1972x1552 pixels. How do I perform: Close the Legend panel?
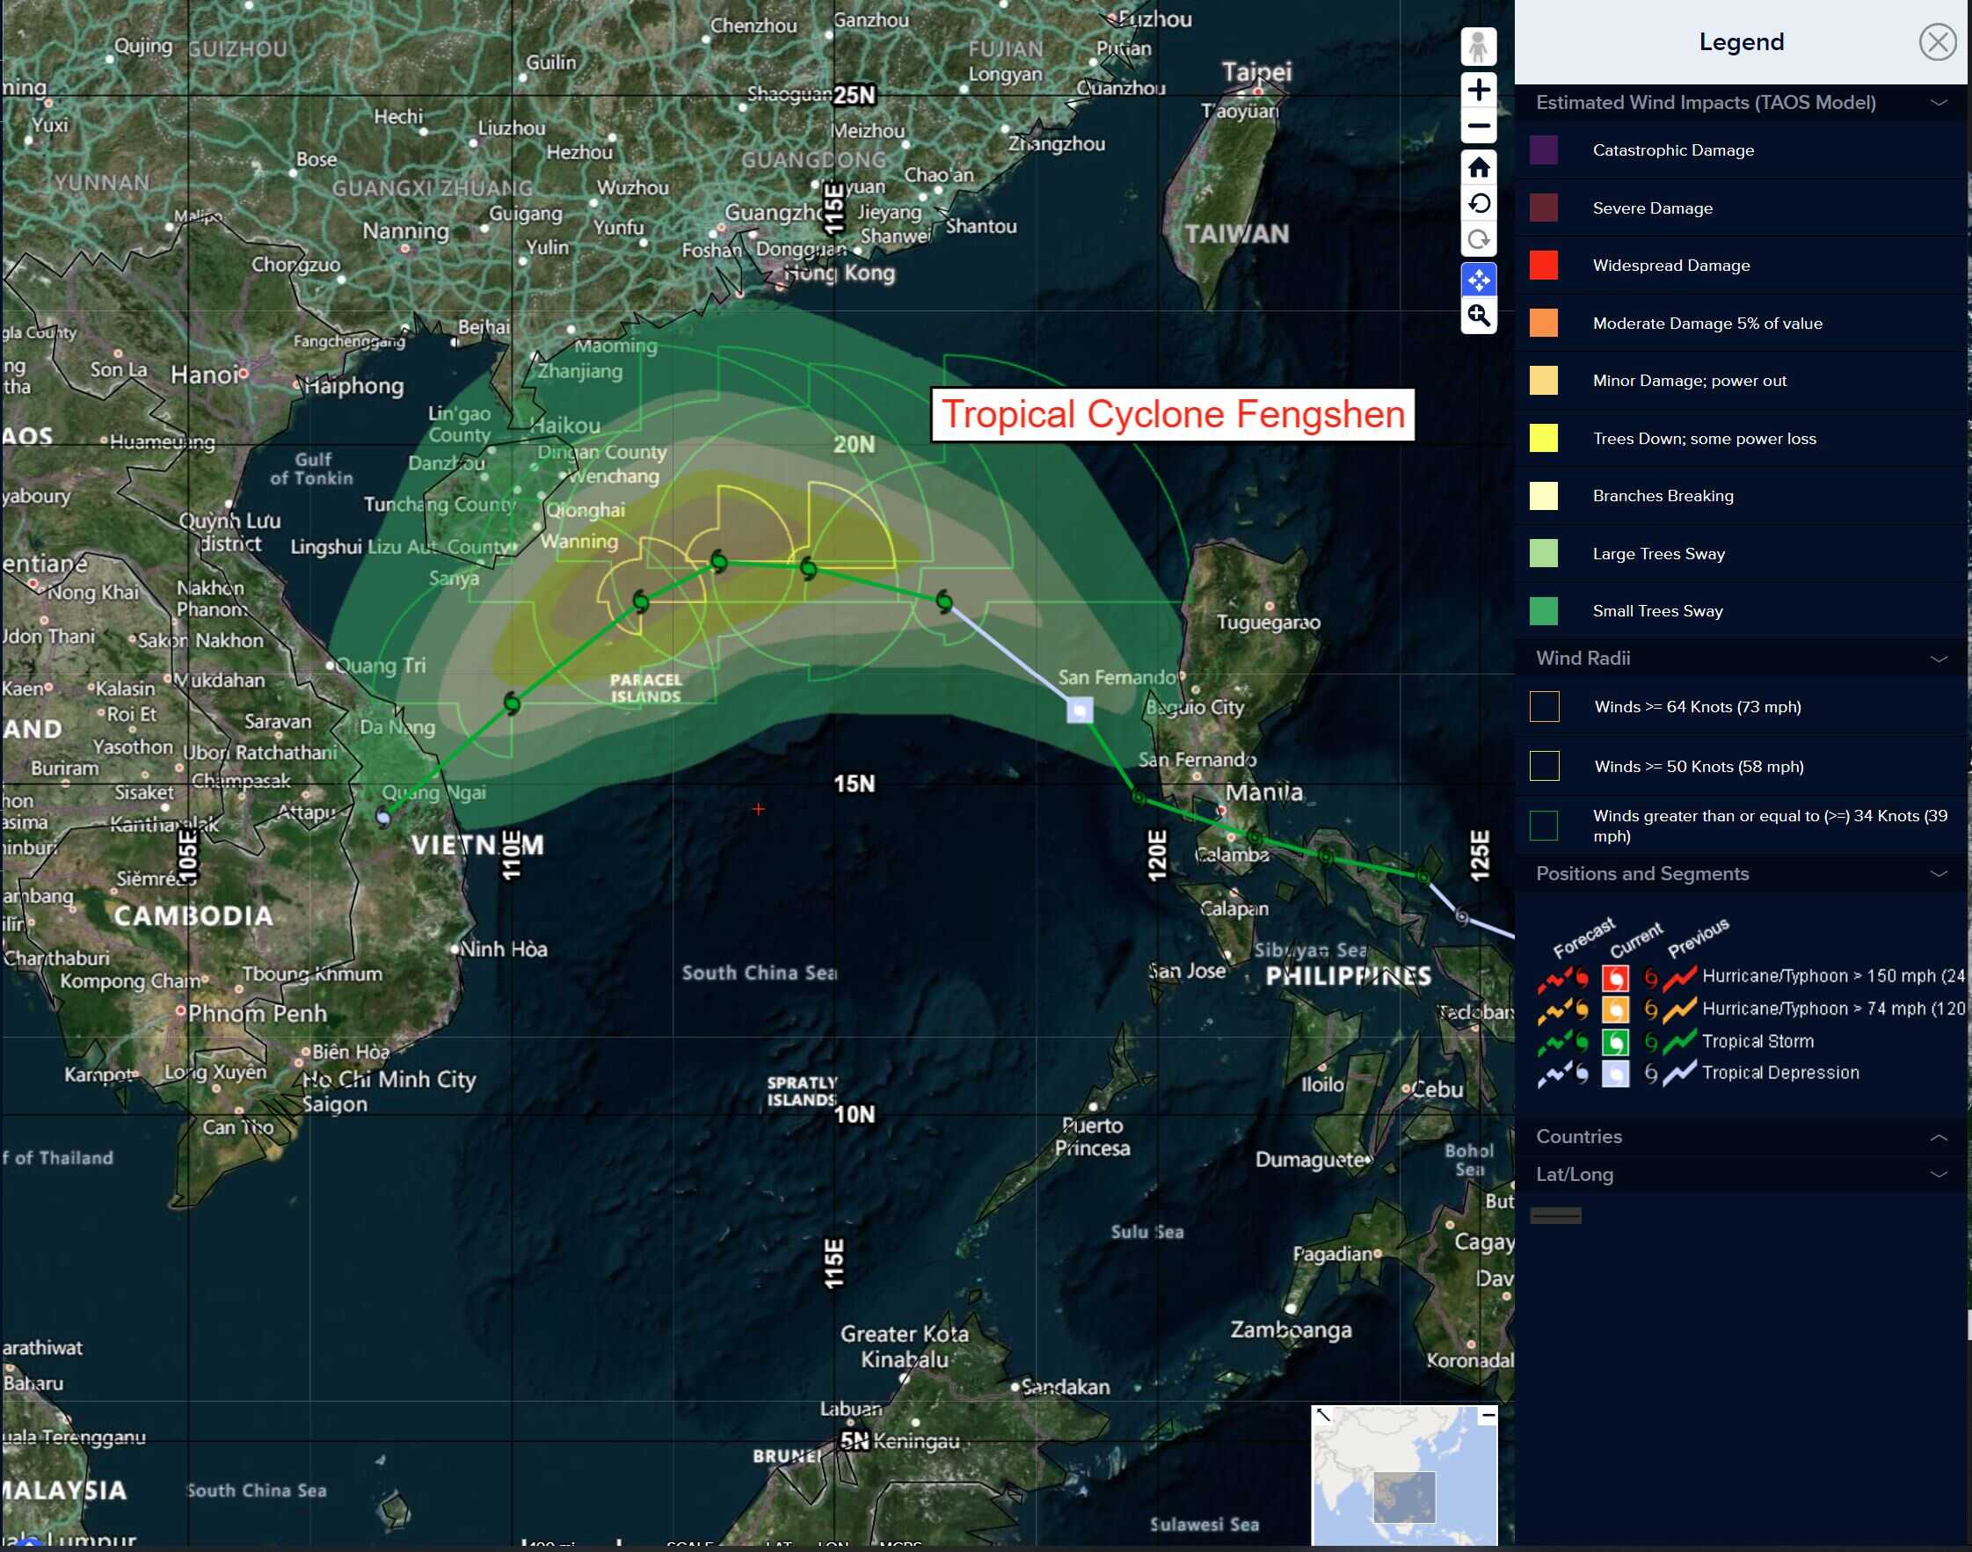coord(1937,42)
